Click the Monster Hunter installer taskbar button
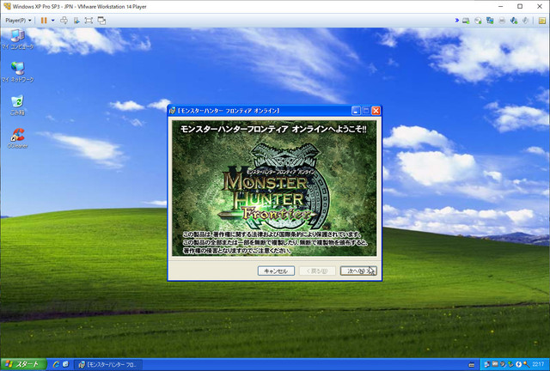550x371 pixels. (108, 365)
